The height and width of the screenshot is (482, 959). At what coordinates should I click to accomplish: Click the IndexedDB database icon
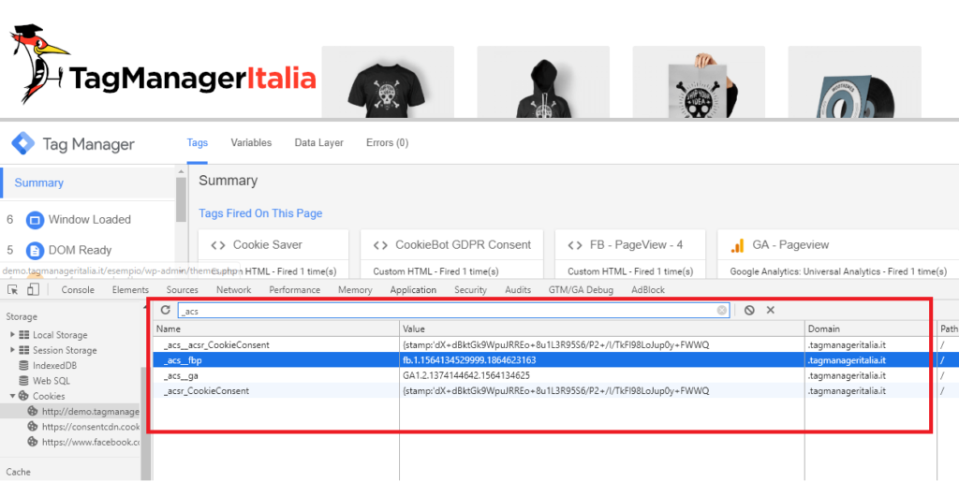(x=23, y=365)
